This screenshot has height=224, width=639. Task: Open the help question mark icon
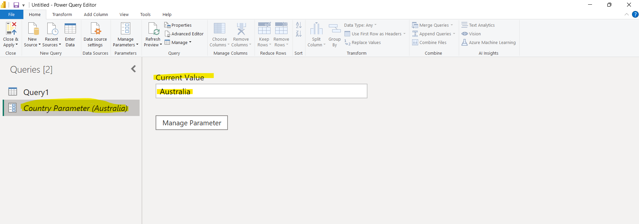[635, 14]
